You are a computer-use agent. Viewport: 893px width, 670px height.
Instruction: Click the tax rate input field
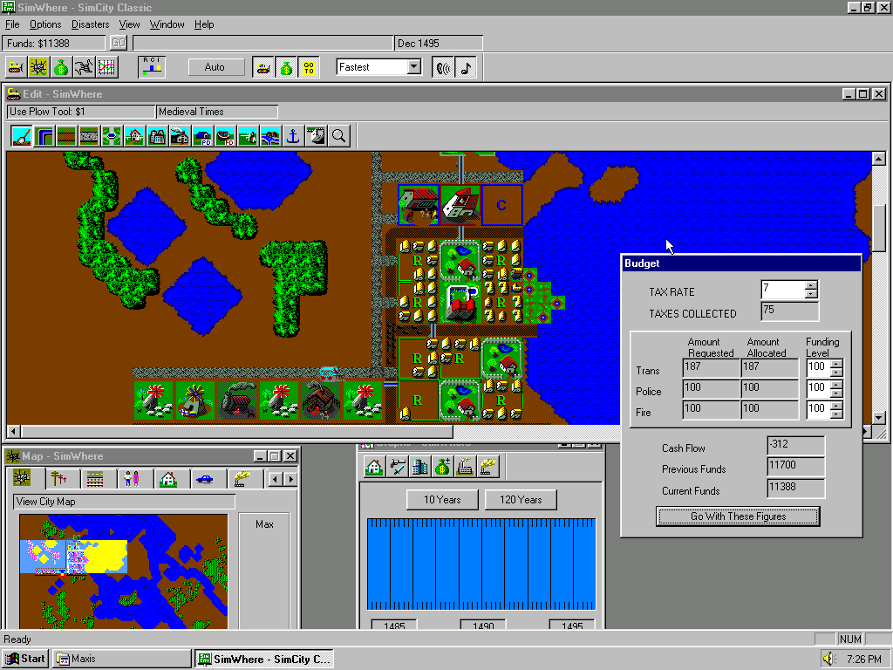click(783, 290)
